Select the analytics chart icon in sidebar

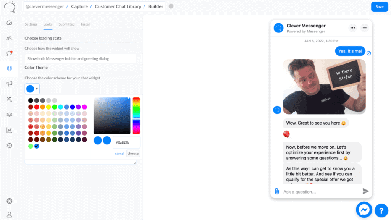click(x=9, y=130)
